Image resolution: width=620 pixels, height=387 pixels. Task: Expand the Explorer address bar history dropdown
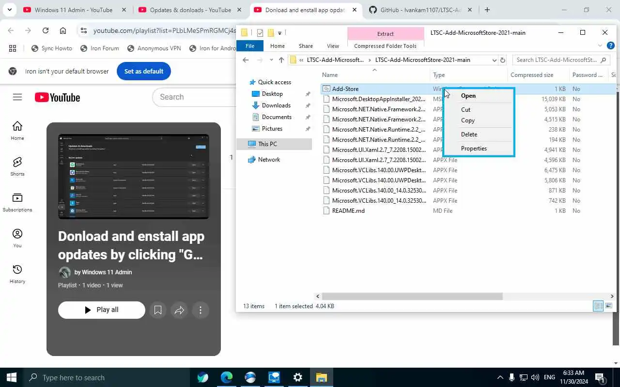click(494, 60)
